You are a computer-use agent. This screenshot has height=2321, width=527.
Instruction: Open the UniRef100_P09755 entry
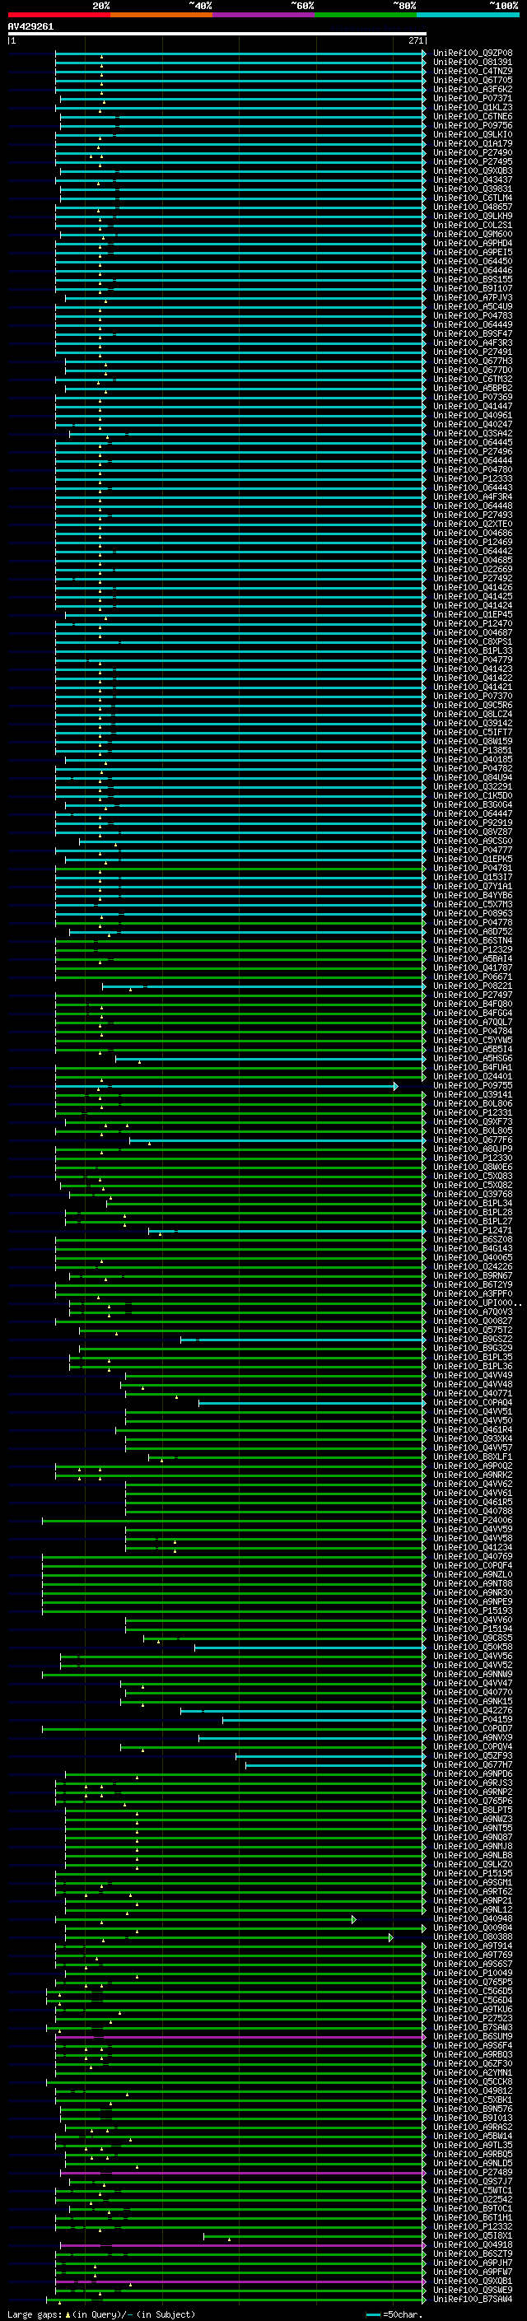coord(473,1086)
